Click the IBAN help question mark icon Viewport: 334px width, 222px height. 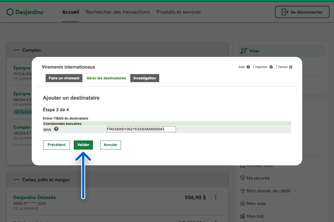point(56,129)
